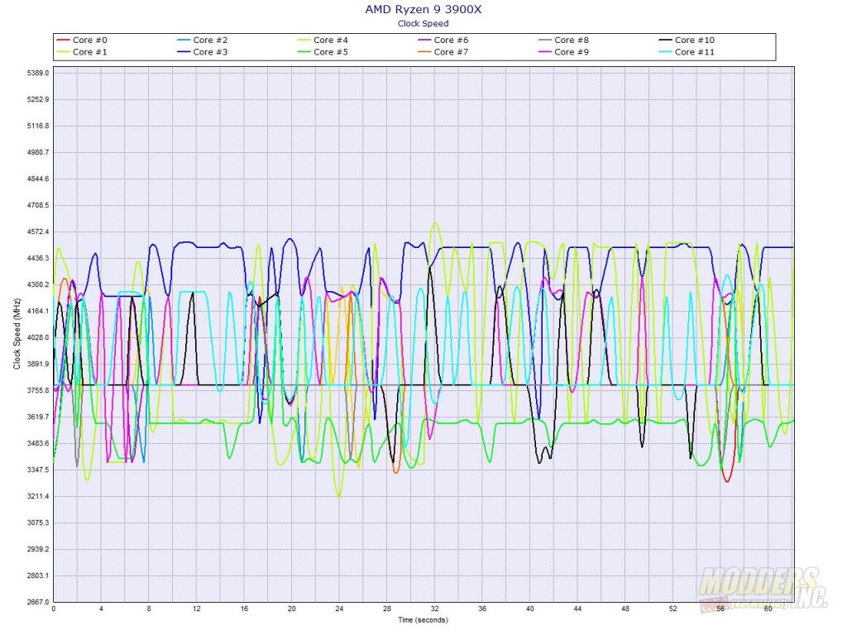Click the 48 tick on time axis
847x635 pixels.
coord(625,609)
